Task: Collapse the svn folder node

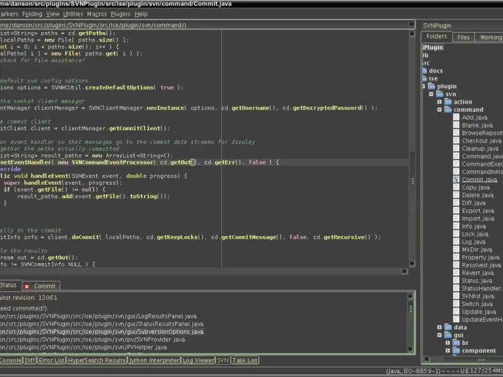Action: coord(431,94)
